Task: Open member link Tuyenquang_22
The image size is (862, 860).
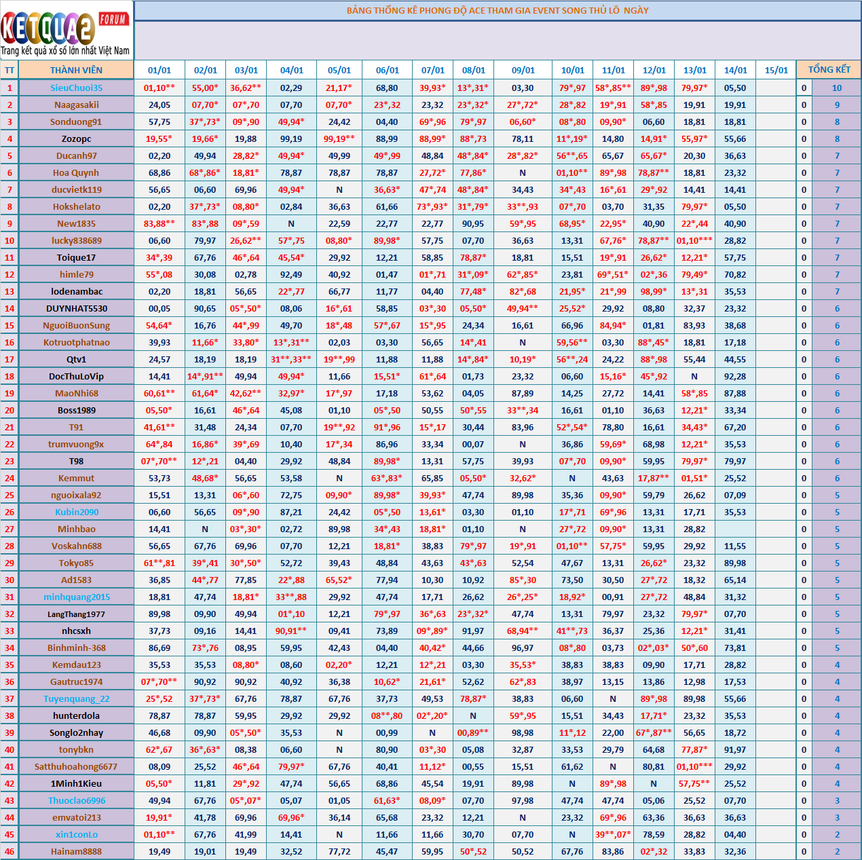Action: (76, 698)
